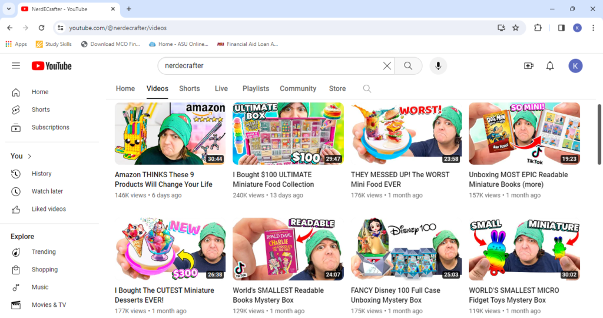Switch to the Playlists tab
Screen dimensions: 603x318
click(x=256, y=89)
